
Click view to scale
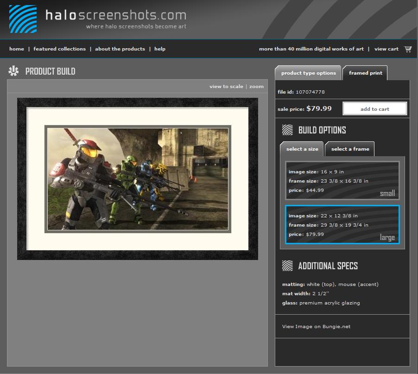[x=226, y=86]
